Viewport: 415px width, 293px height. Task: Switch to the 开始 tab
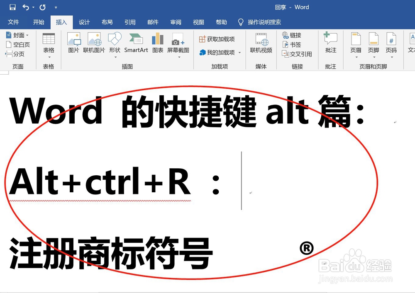(39, 22)
